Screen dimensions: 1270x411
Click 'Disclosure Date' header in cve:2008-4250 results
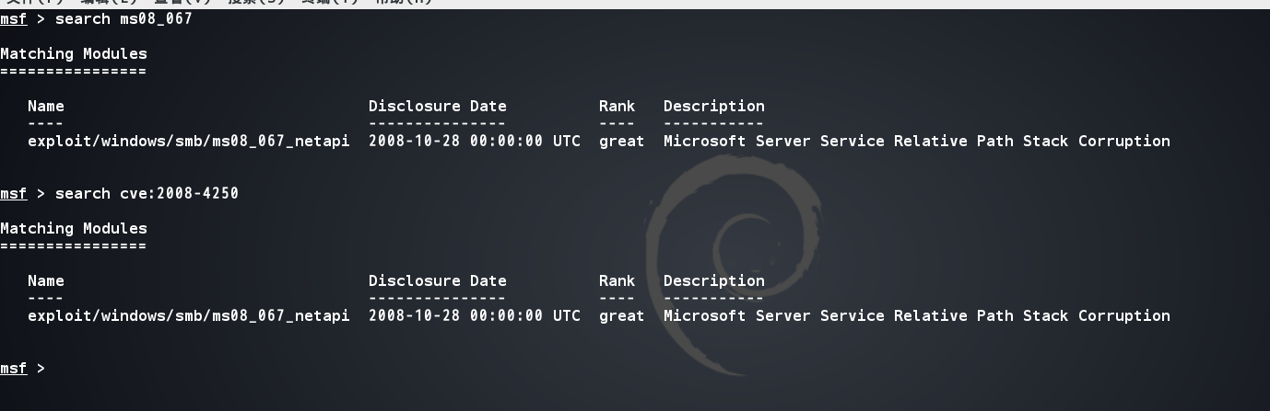point(438,280)
